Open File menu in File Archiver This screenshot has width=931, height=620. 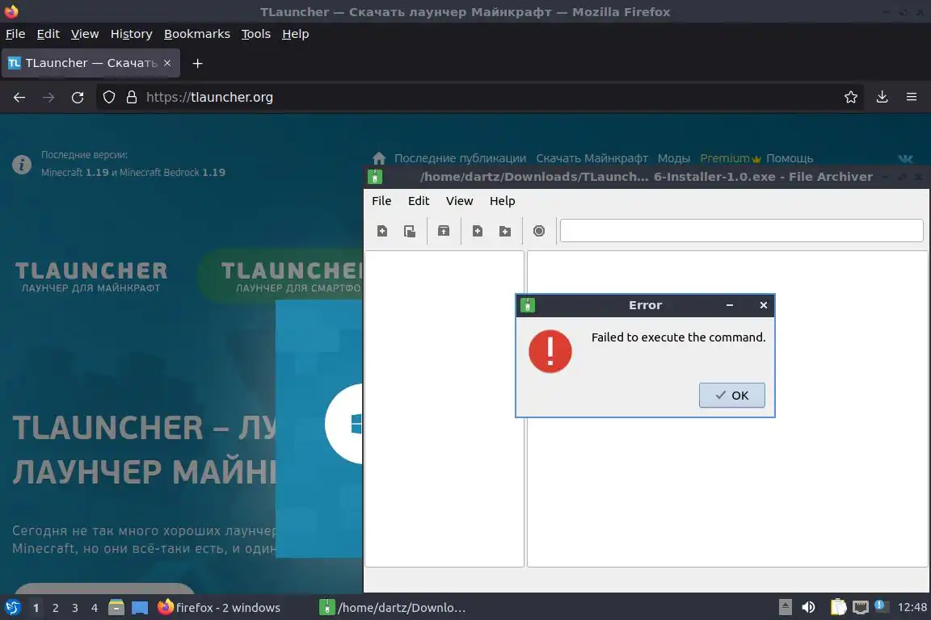tap(381, 200)
